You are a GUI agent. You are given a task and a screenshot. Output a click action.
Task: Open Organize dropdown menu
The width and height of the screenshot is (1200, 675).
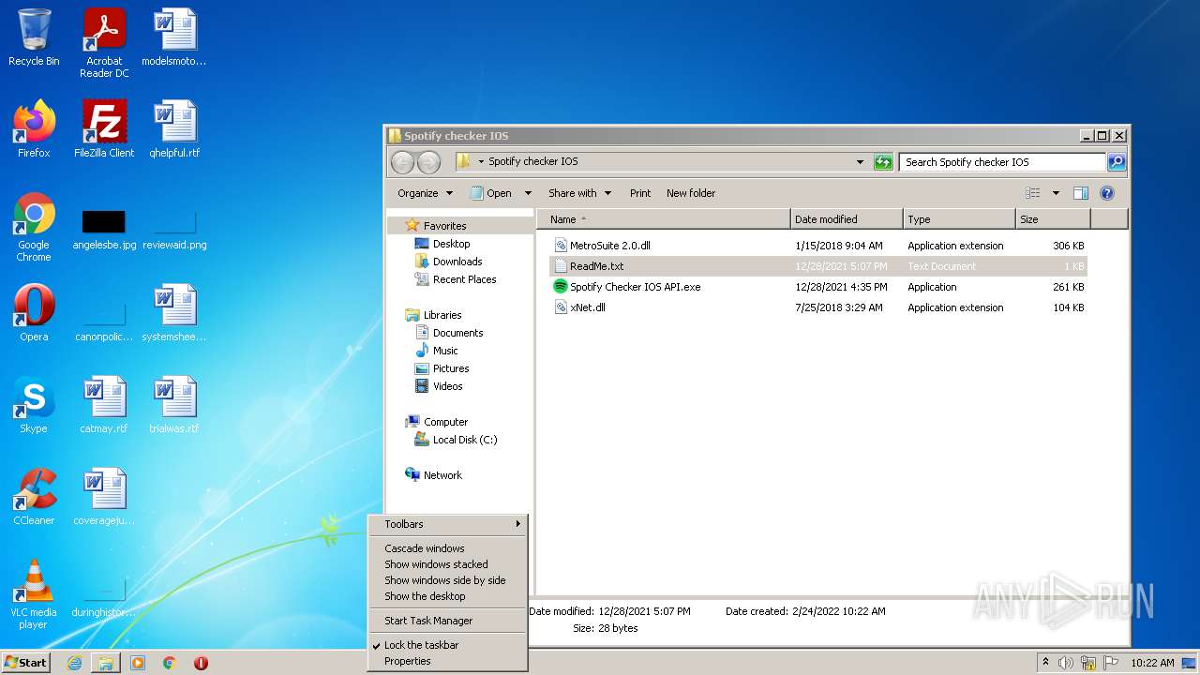[425, 193]
